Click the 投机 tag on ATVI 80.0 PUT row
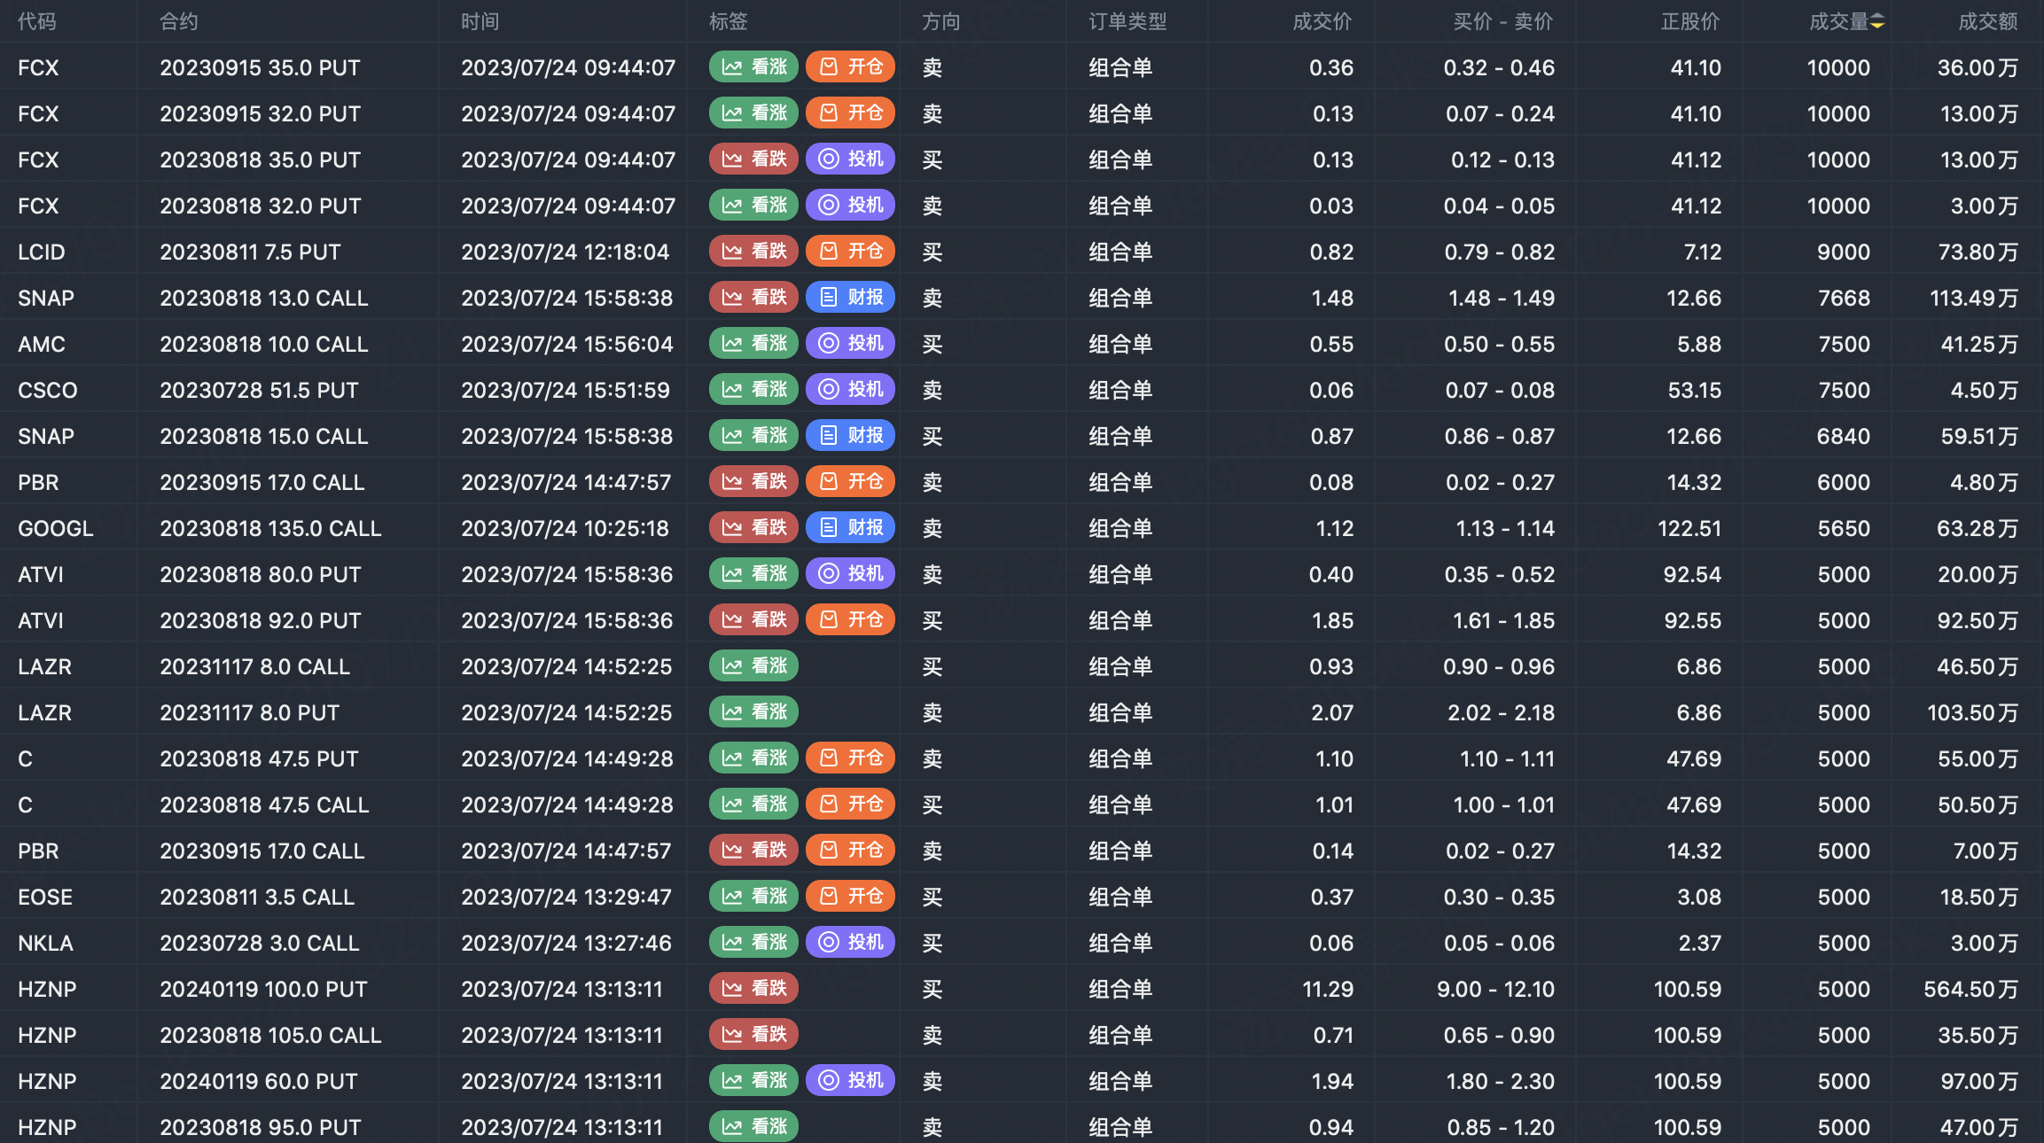 (850, 574)
